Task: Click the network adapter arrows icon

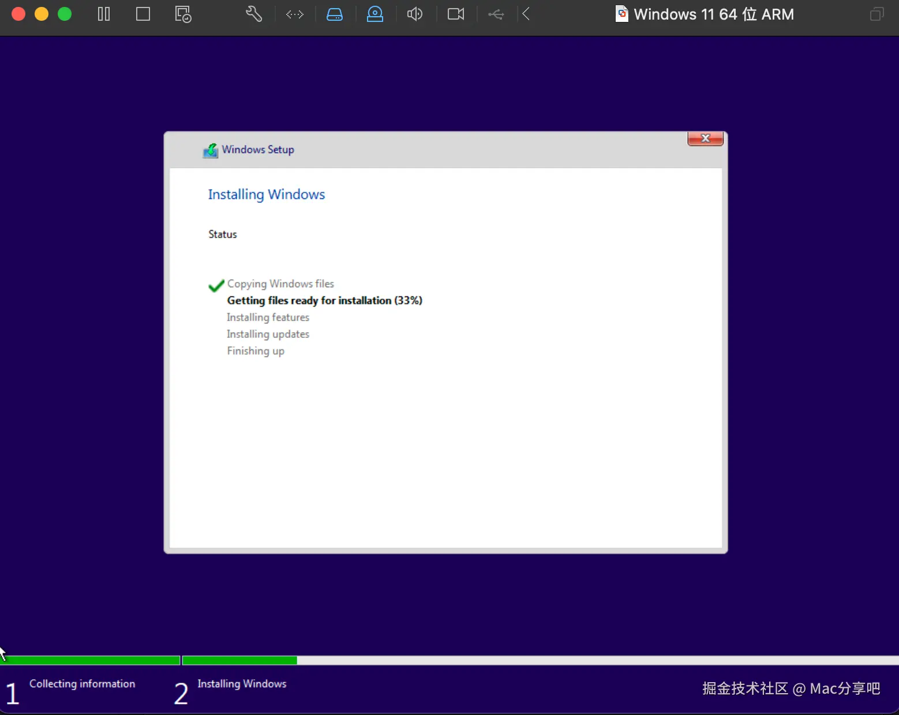Action: pos(295,14)
